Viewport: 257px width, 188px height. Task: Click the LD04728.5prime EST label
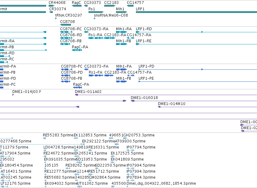(x=59, y=147)
